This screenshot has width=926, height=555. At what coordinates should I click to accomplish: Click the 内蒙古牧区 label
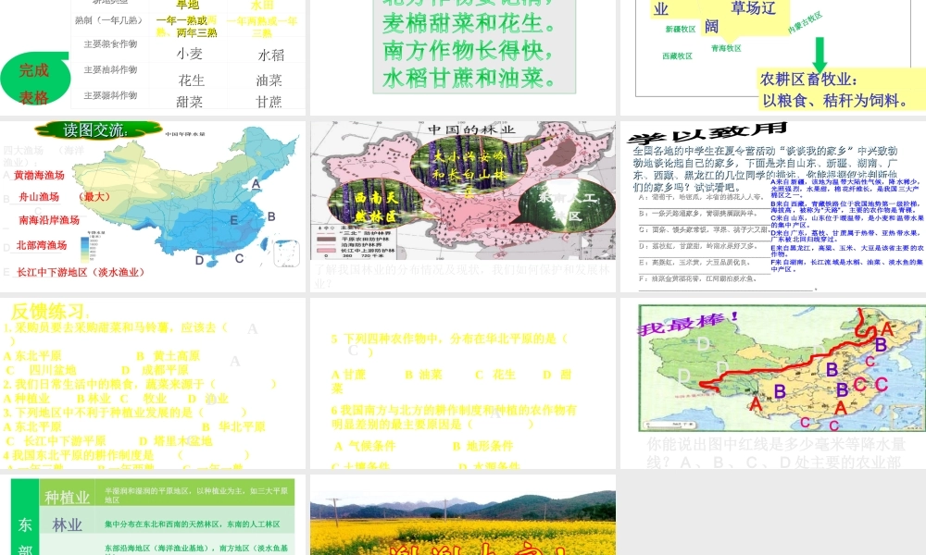[805, 22]
